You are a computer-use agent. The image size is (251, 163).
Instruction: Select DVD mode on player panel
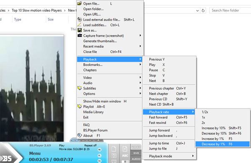coord(136,153)
